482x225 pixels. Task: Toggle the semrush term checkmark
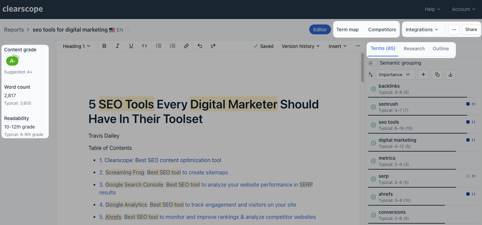coord(373,107)
